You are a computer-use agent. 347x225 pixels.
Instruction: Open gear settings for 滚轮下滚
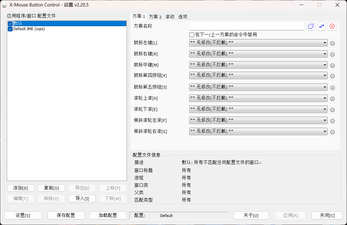click(332, 110)
